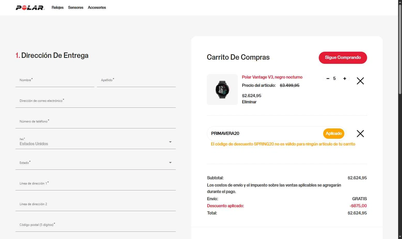
Task: Open the Estado dropdown
Action: pos(96,163)
